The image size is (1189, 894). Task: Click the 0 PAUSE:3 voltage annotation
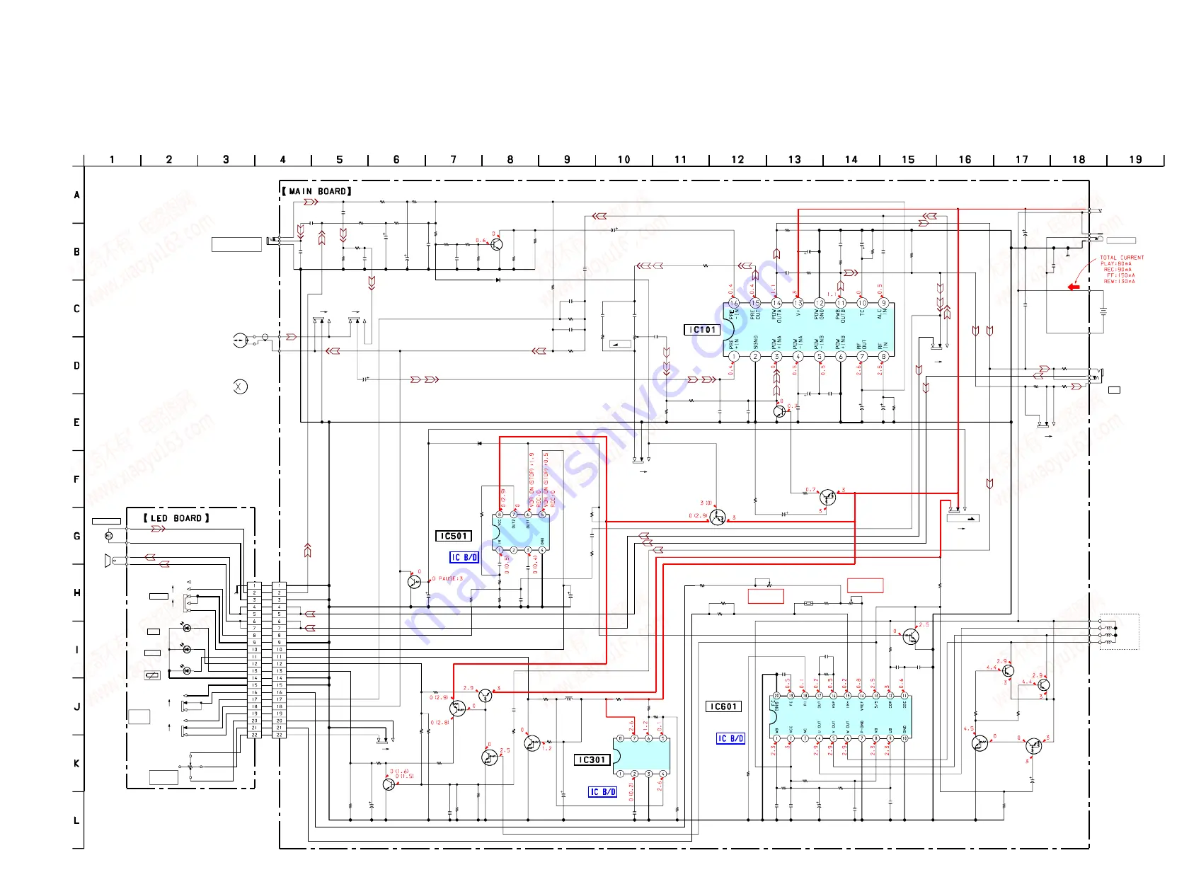[447, 579]
